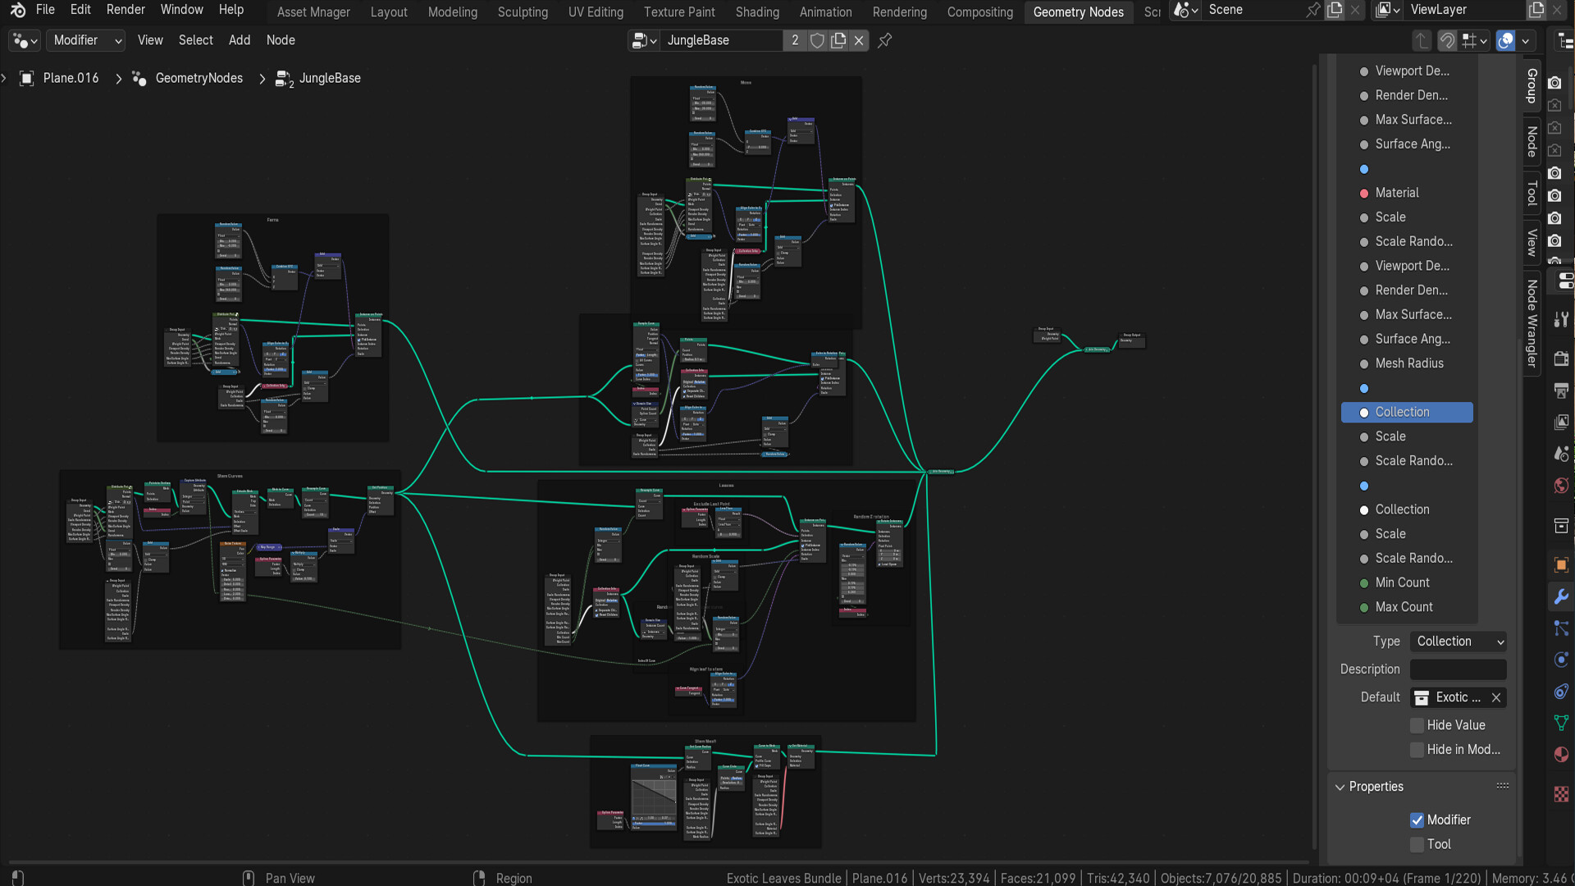This screenshot has height=886, width=1575.
Task: Pin the JungleBase node group with the pin icon
Action: (x=886, y=40)
